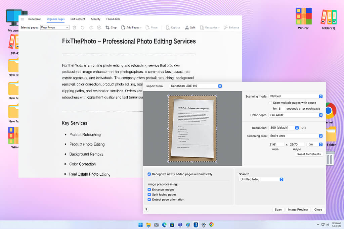Click the Width field showing 21.61
This screenshot has width=344, height=229.
pos(276,145)
